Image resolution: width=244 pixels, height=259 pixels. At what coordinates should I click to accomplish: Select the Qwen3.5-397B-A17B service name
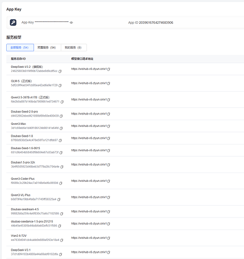coord(30,97)
